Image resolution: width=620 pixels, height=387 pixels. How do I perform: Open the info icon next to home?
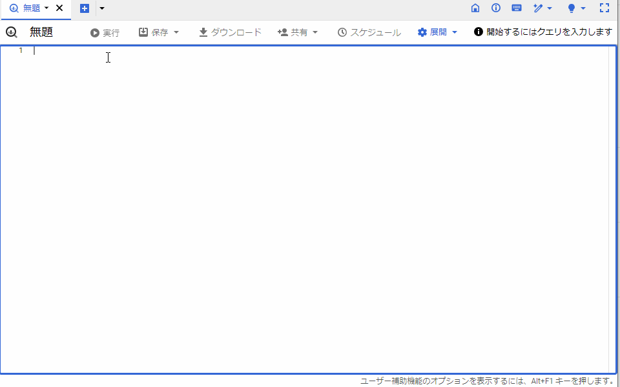pos(495,8)
